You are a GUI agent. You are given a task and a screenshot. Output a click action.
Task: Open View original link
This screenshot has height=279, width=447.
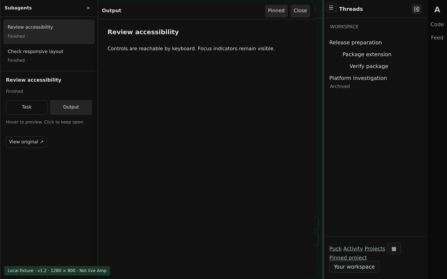tap(26, 142)
